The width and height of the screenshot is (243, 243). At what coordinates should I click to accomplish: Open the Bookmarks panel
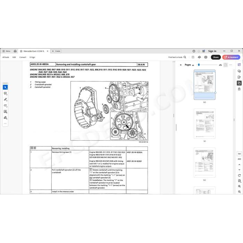tap(239, 77)
